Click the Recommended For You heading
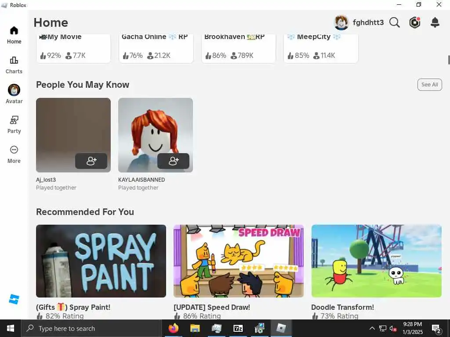The image size is (450, 337). 85,212
